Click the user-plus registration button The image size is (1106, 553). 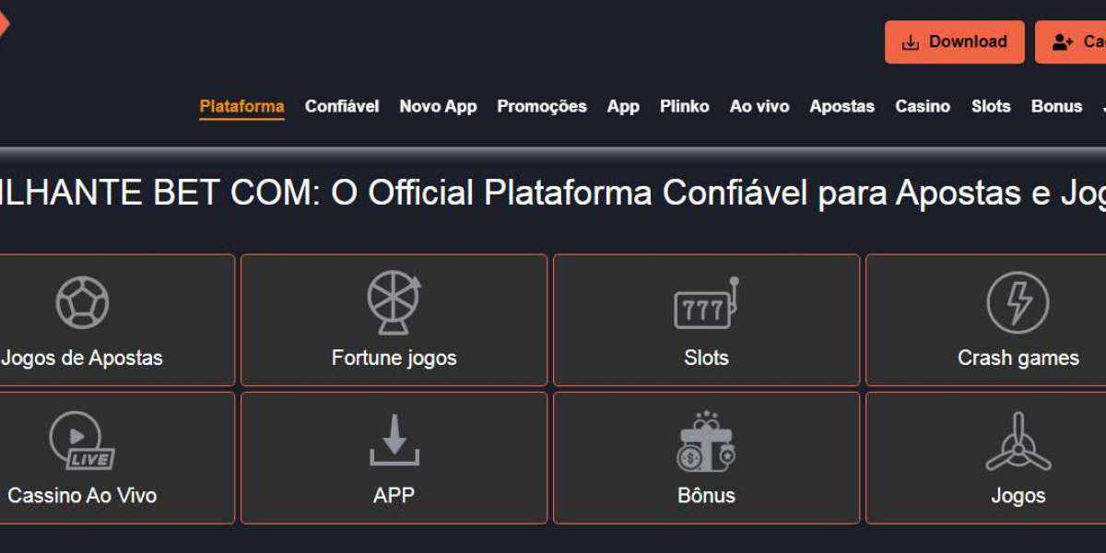click(x=1071, y=42)
